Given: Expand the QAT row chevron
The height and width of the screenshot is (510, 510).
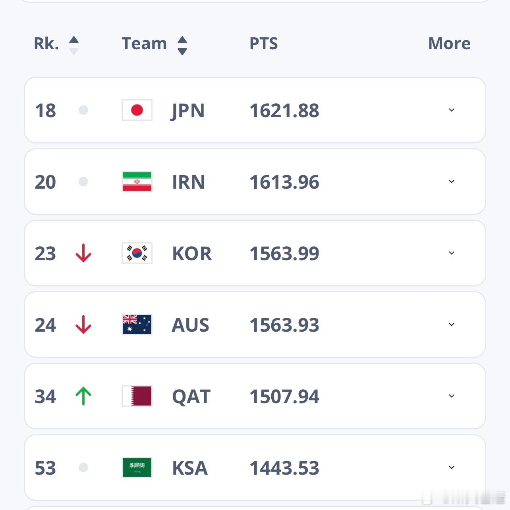Looking at the screenshot, I should click(x=452, y=396).
